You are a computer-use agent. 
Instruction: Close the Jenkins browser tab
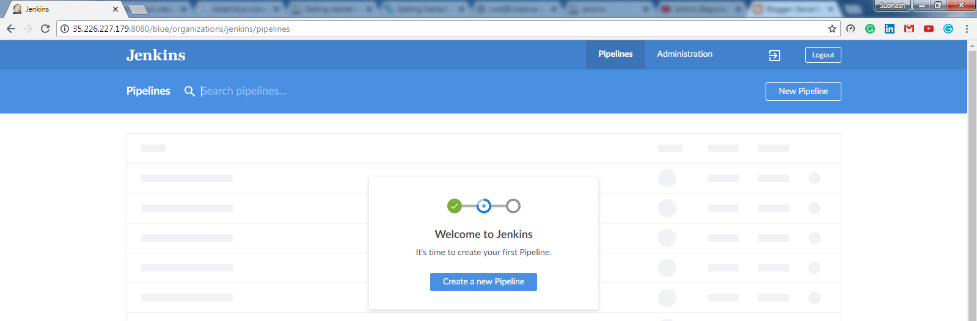point(115,9)
